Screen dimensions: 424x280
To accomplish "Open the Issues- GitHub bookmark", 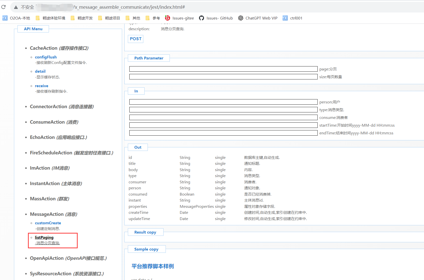I will tap(216, 18).
